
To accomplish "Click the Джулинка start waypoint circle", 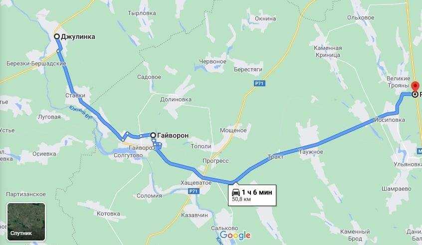I will pyautogui.click(x=57, y=36).
